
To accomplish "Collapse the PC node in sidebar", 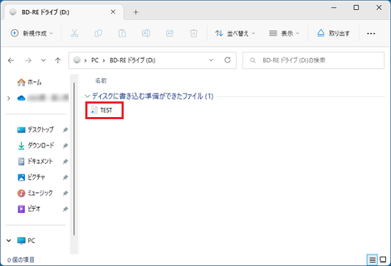I will click(9, 240).
